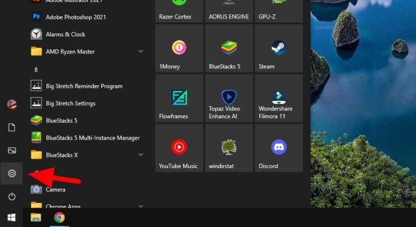Click the Power button icon
416x227 pixels.
[12, 197]
